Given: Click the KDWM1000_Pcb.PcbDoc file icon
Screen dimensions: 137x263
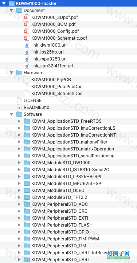Looking at the screenshot, I should pyautogui.click(x=27, y=87).
